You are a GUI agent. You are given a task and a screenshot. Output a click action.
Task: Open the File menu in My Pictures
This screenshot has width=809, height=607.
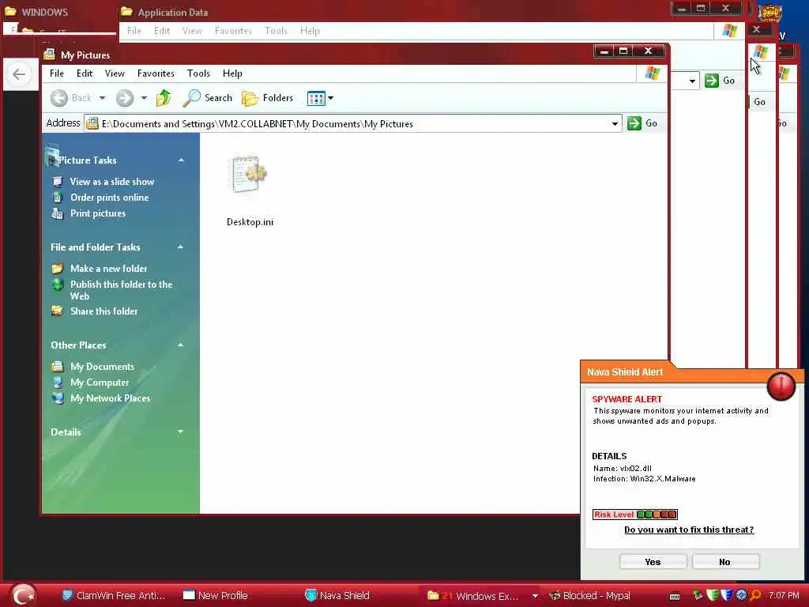click(x=57, y=74)
